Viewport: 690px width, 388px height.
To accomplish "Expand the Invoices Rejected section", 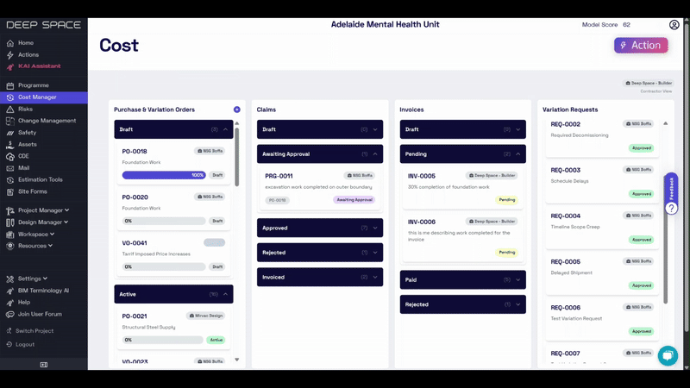I will click(463, 304).
